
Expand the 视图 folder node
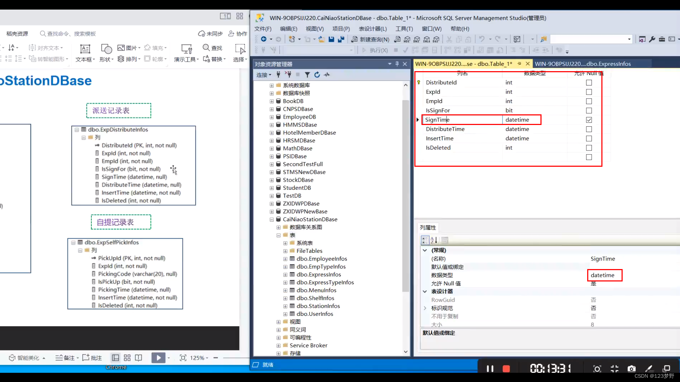click(278, 322)
